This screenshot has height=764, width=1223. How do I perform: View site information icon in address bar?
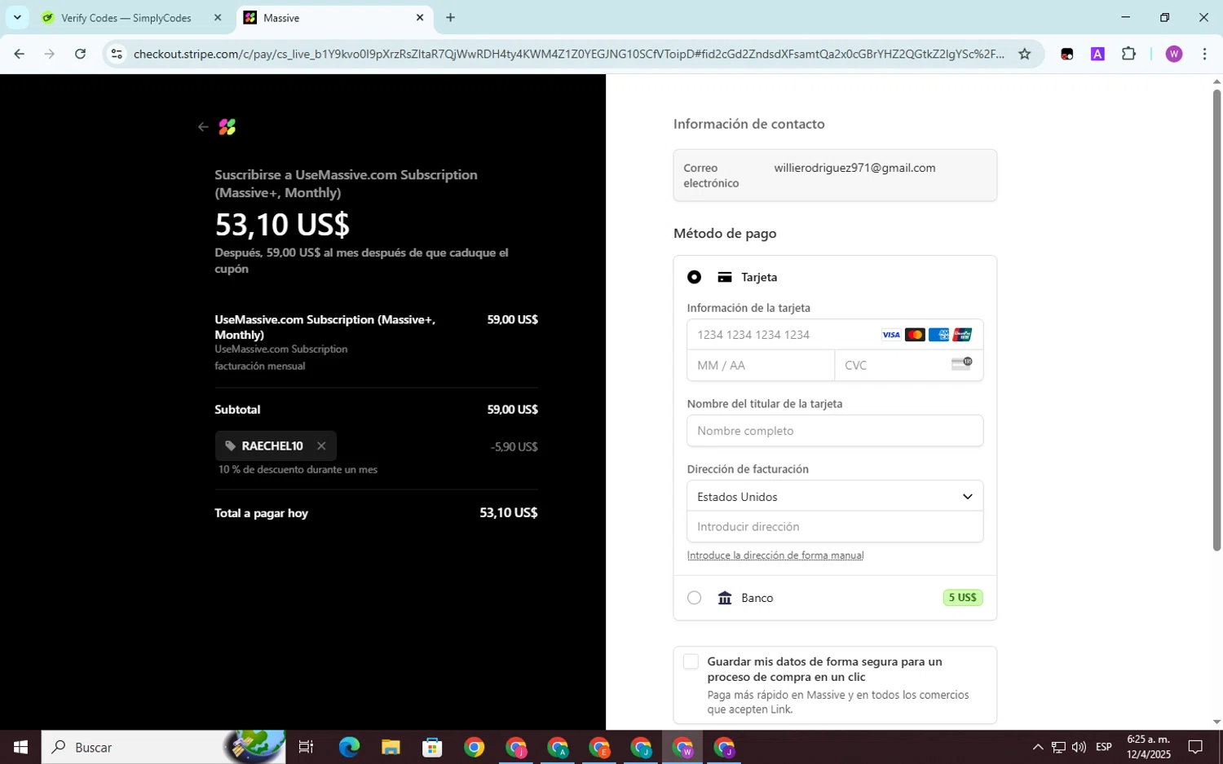point(117,54)
